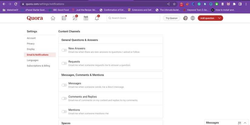The width and height of the screenshot is (250, 125).
Task: Open Display settings
Action: pyautogui.click(x=31, y=49)
